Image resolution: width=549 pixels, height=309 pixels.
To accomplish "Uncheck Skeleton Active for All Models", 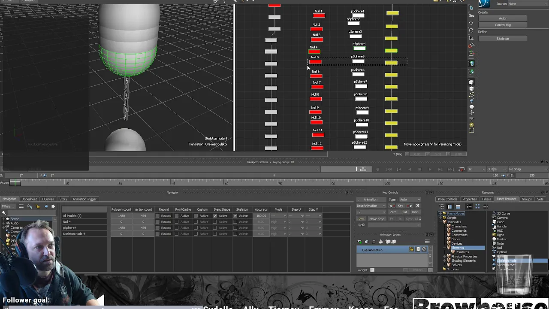I will (x=235, y=215).
